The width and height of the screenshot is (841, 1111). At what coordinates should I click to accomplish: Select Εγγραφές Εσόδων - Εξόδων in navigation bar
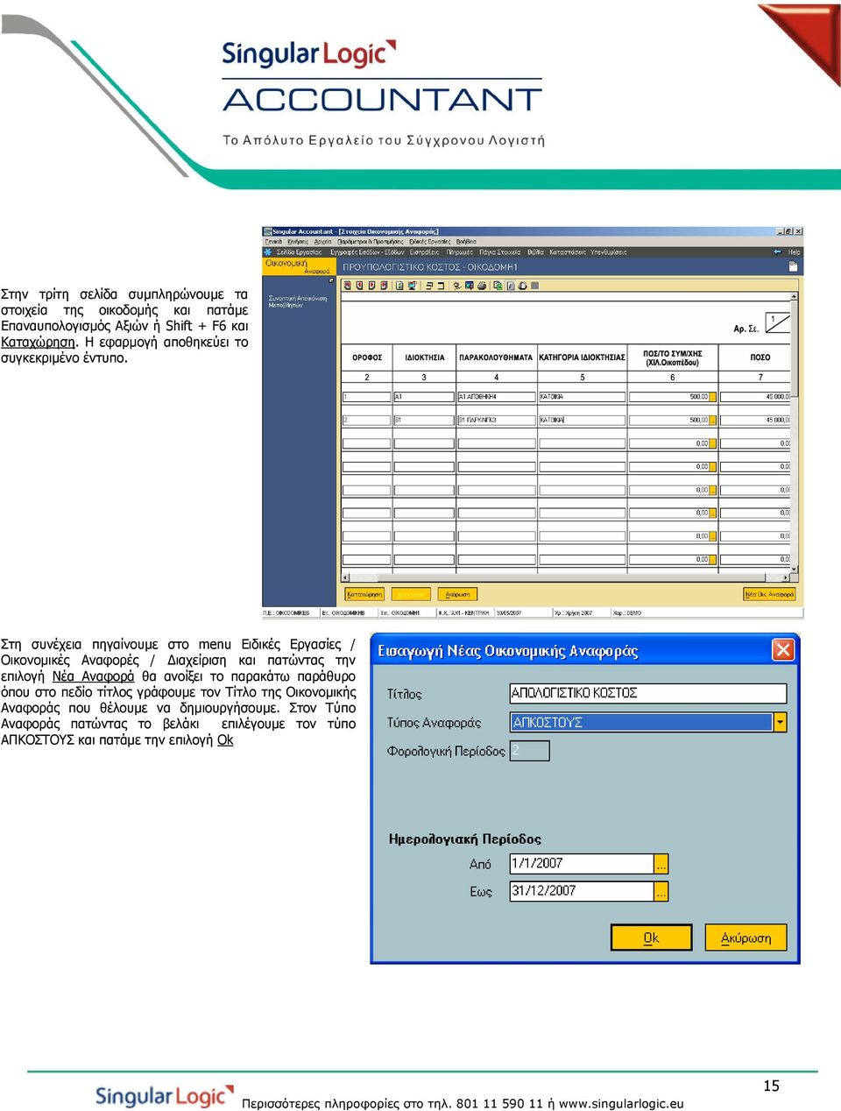[x=367, y=252]
